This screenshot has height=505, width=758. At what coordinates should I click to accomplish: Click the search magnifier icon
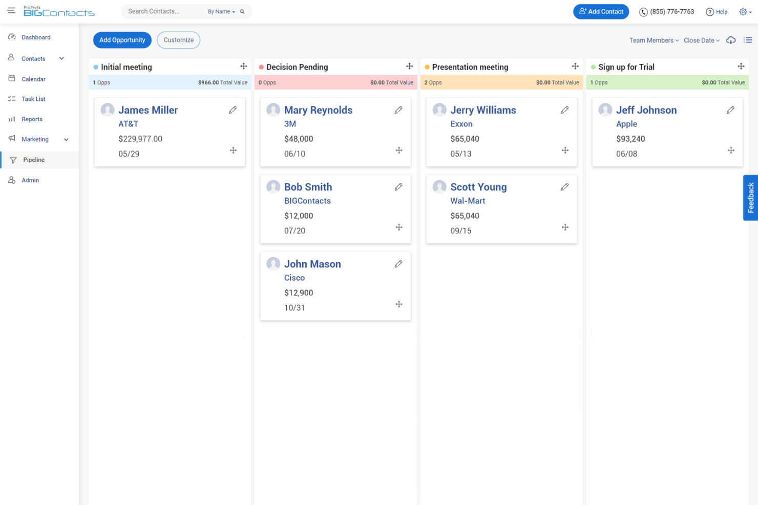click(x=242, y=12)
